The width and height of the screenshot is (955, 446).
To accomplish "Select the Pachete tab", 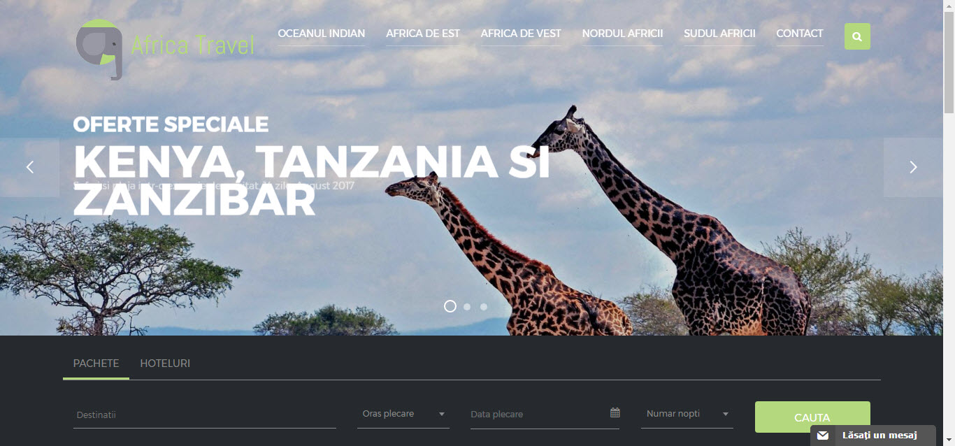I will [x=96, y=364].
